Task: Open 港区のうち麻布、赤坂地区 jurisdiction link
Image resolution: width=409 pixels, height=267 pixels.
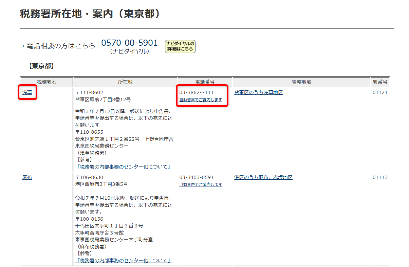Action: pos(263,177)
